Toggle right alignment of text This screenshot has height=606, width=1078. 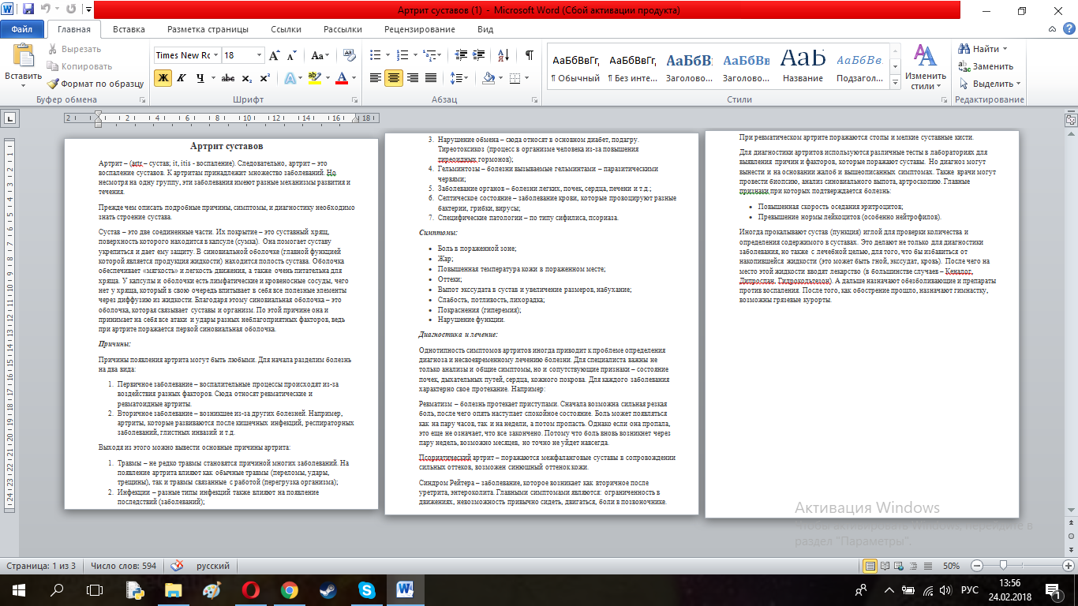point(414,78)
